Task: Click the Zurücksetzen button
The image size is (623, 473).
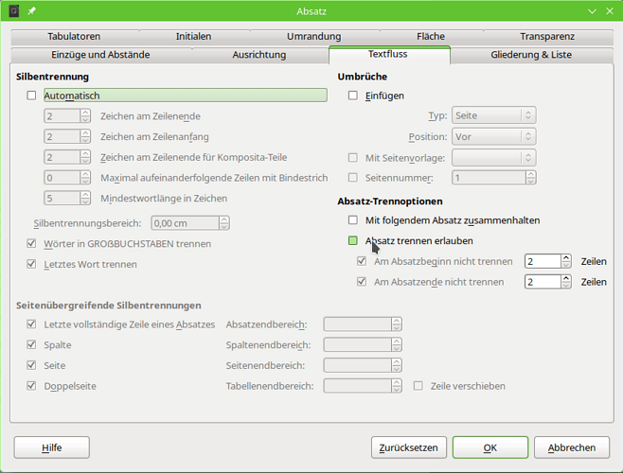Action: [408, 447]
